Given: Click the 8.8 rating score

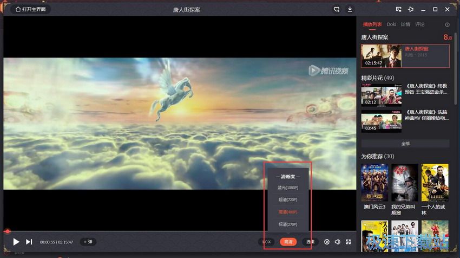Looking at the screenshot, I should click(x=448, y=37).
